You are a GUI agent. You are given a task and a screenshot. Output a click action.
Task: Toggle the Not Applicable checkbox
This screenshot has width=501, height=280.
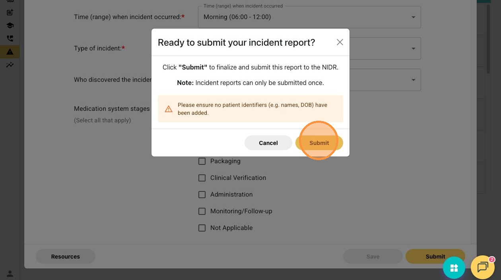pos(202,228)
